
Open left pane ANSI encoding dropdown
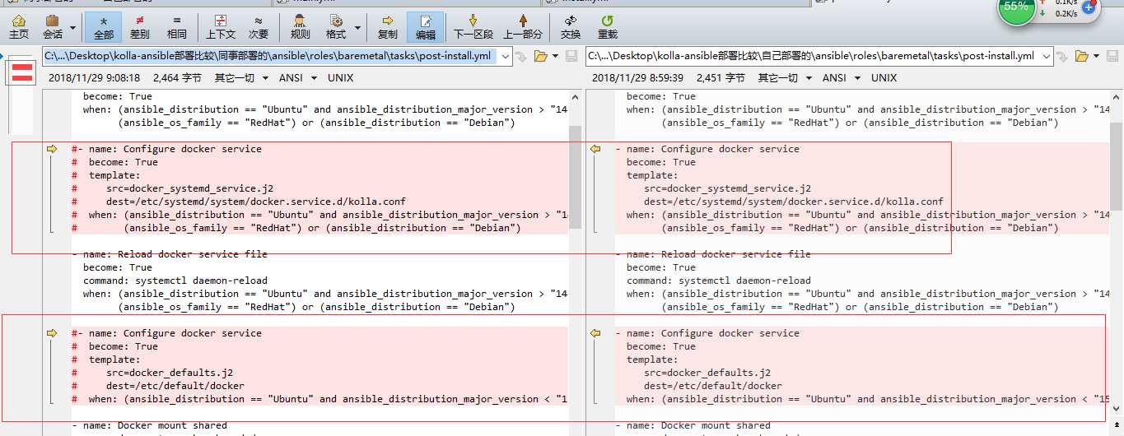point(298,78)
